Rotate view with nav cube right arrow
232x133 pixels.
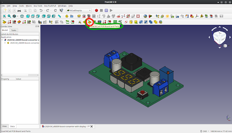coord(230,37)
